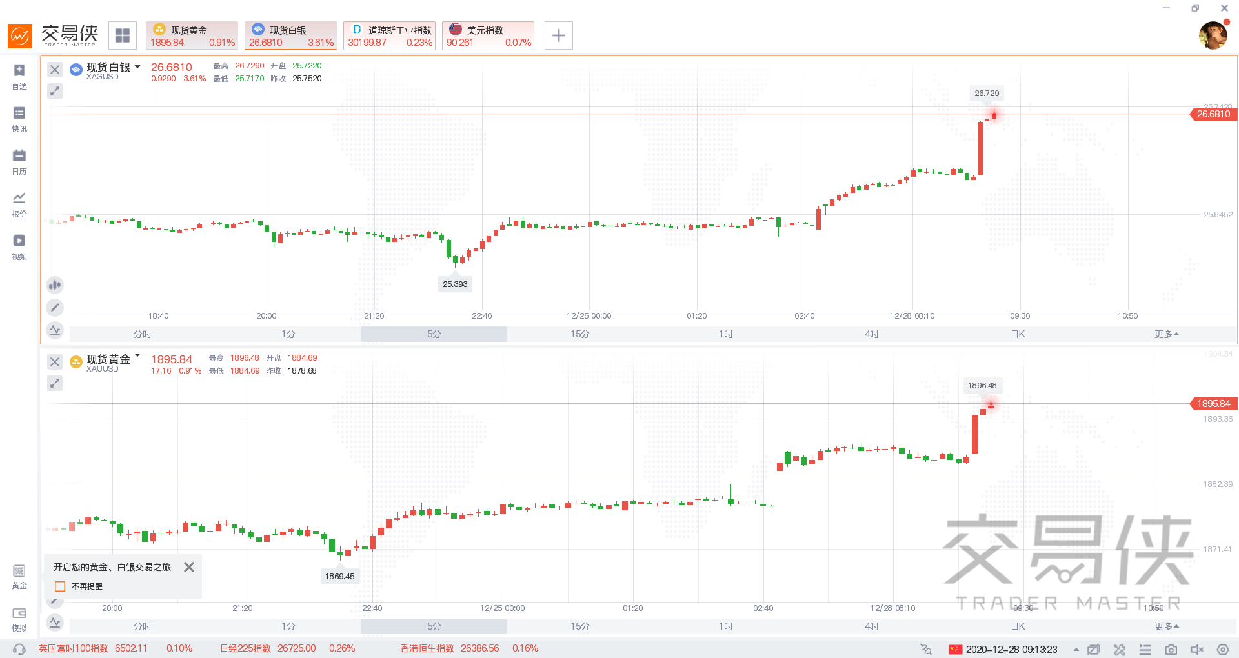The image size is (1239, 658).
Task: Expand 更多 timeframes on silver chart
Action: pos(1167,334)
